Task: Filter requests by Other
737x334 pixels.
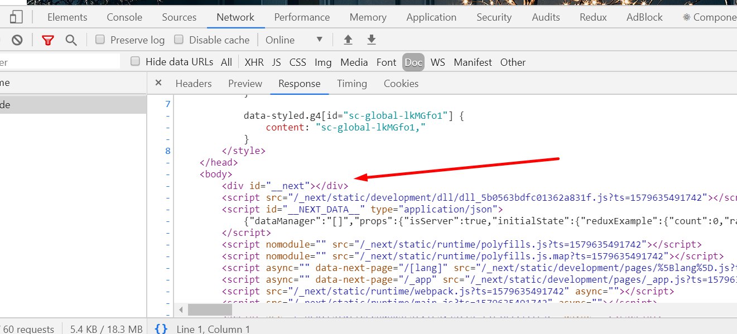Action: click(x=513, y=62)
